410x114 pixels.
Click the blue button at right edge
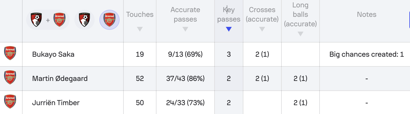409,20
